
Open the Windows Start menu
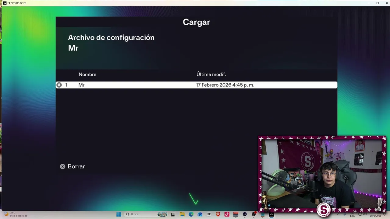119,214
